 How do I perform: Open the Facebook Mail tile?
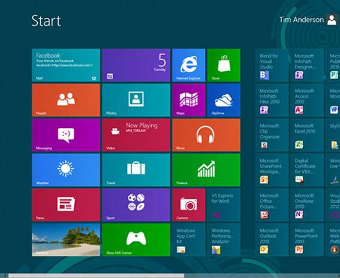point(66,65)
